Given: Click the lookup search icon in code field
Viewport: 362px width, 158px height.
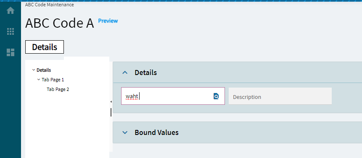Looking at the screenshot, I should click(x=216, y=96).
